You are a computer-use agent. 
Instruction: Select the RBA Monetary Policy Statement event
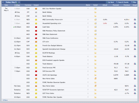[x=54, y=31]
